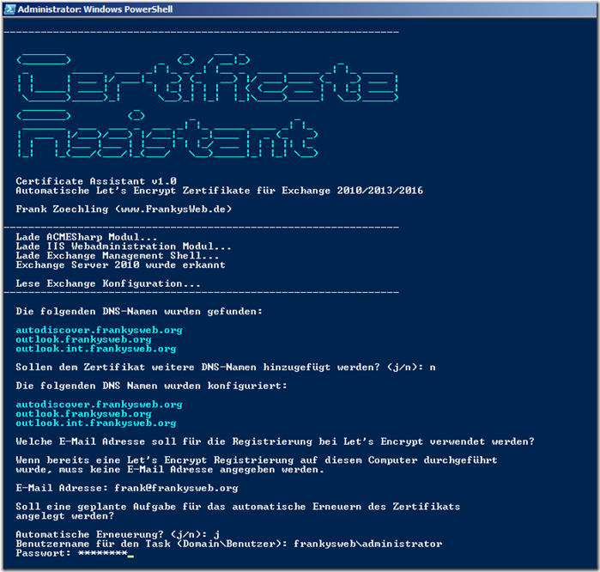600x572 pixels.
Task: Click autodiscover.frankysweb.org under 'wurden gefunden'
Action: tap(99, 330)
